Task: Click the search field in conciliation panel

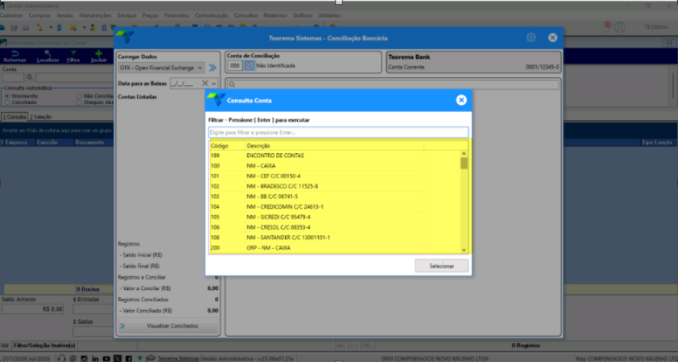Action: click(x=392, y=84)
